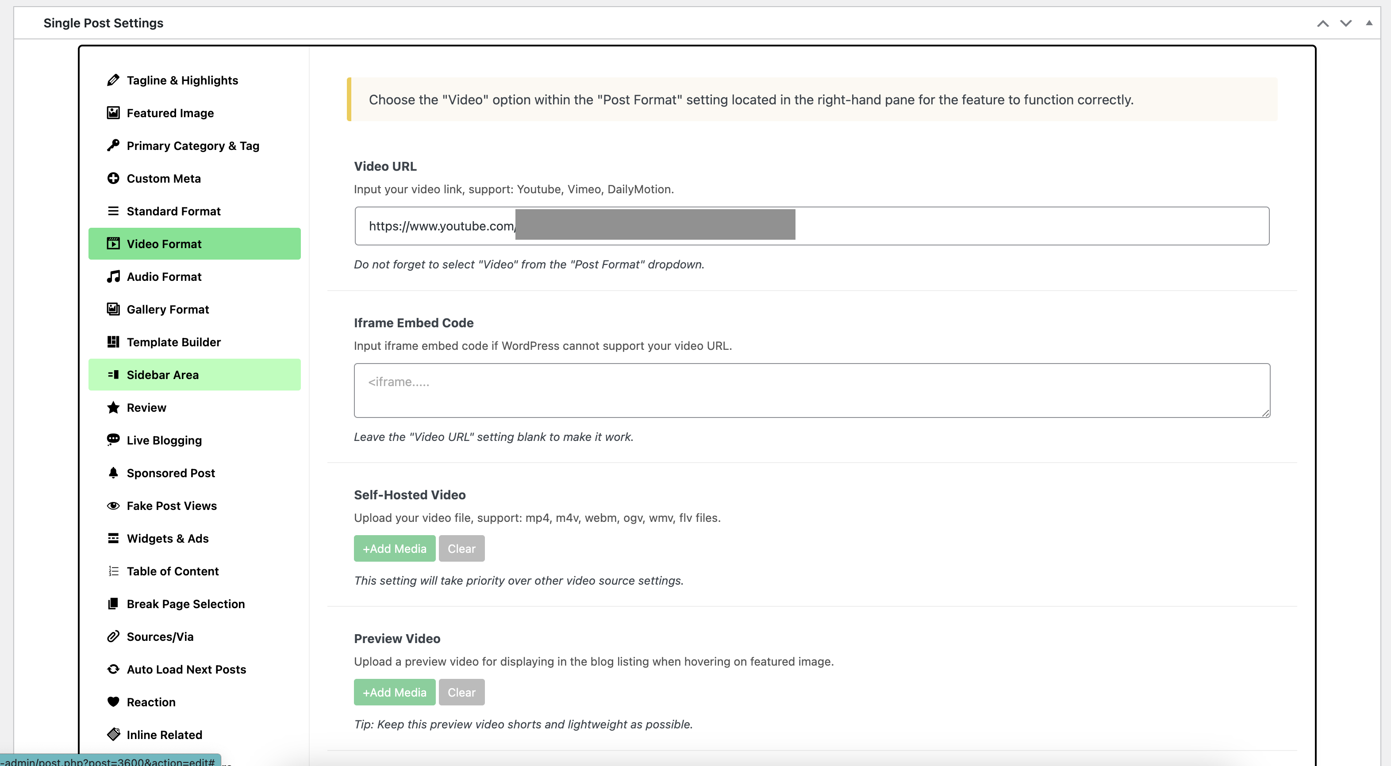Click the eye icon for Fake Post Views
This screenshot has width=1391, height=766.
click(113, 506)
